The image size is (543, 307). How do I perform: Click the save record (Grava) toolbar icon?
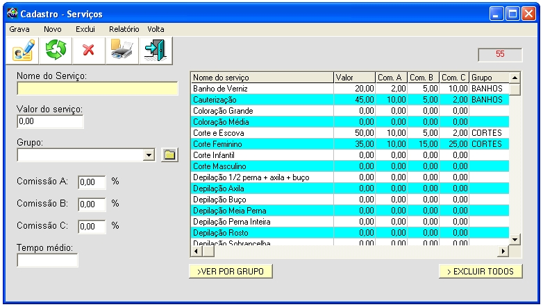(23, 51)
